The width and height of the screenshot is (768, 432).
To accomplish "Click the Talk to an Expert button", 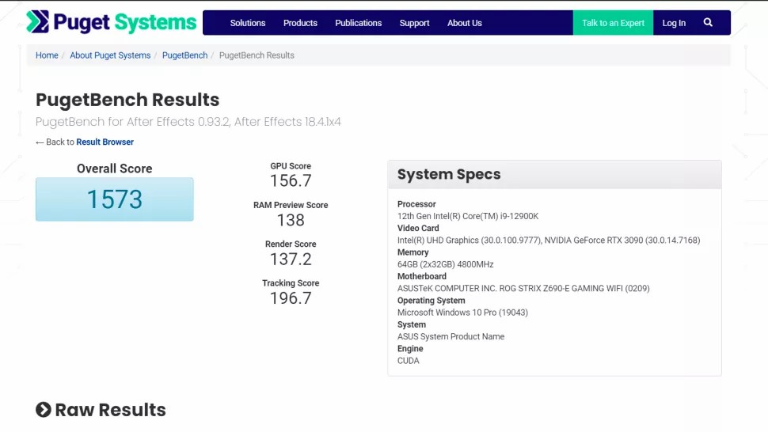I will [613, 23].
